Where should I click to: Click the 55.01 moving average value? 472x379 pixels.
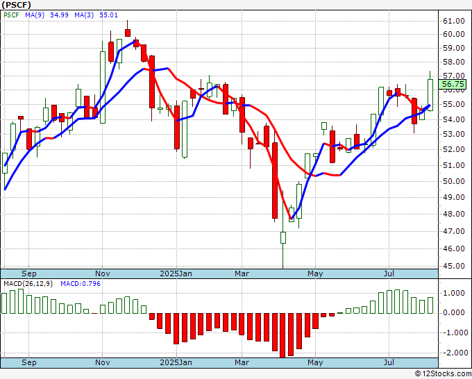click(x=109, y=15)
